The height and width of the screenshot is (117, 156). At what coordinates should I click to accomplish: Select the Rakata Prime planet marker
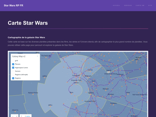(33, 94)
